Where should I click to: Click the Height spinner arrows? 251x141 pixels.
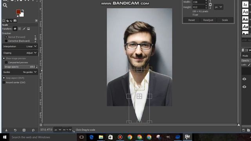click(x=206, y=7)
